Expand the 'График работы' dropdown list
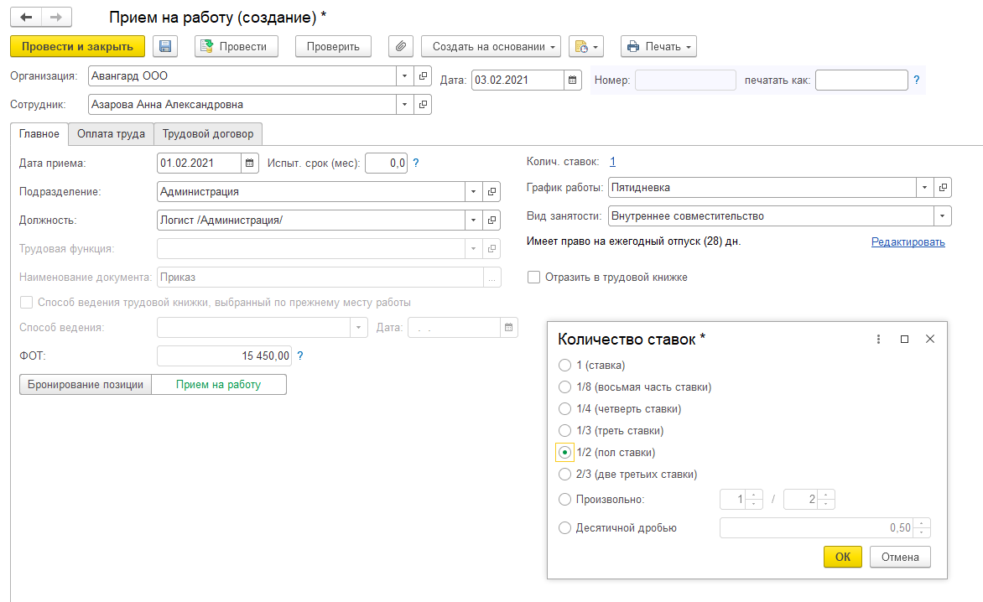The image size is (983, 602). click(x=924, y=188)
